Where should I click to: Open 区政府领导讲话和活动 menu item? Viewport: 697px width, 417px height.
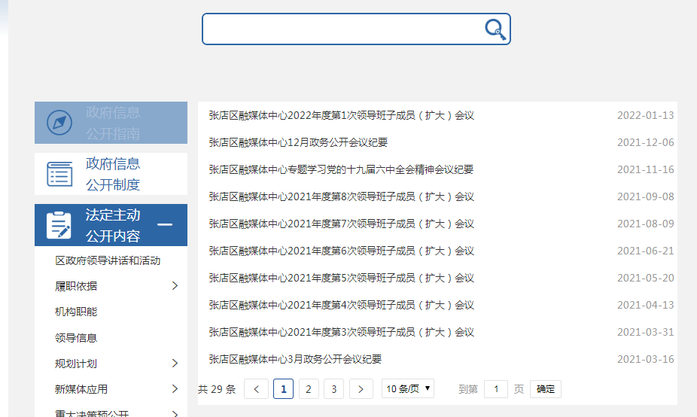coord(108,260)
